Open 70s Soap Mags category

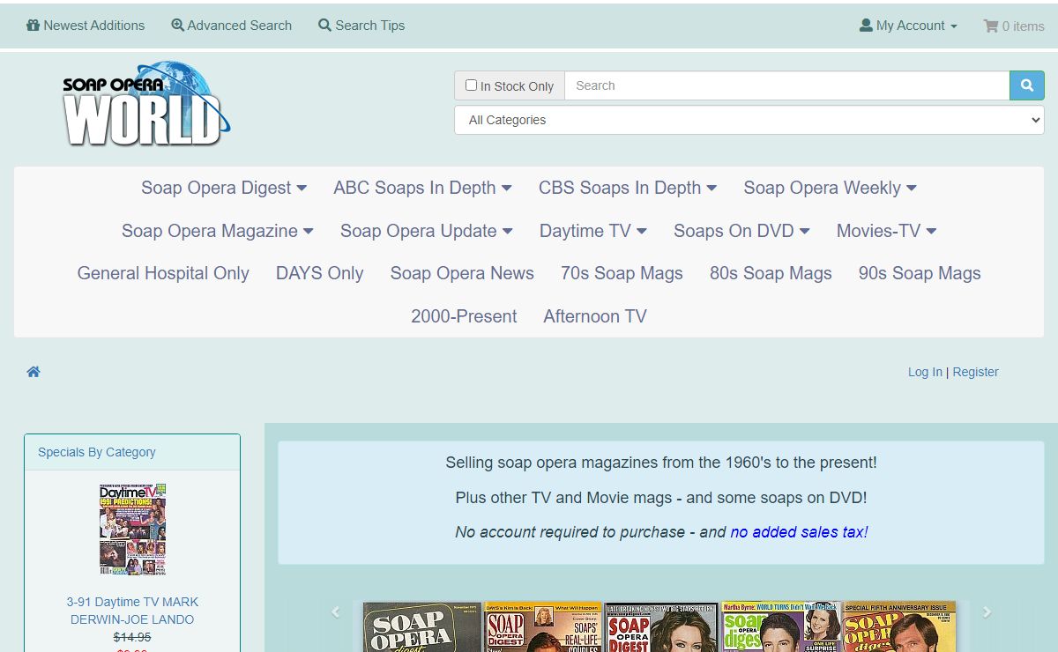[x=622, y=273]
